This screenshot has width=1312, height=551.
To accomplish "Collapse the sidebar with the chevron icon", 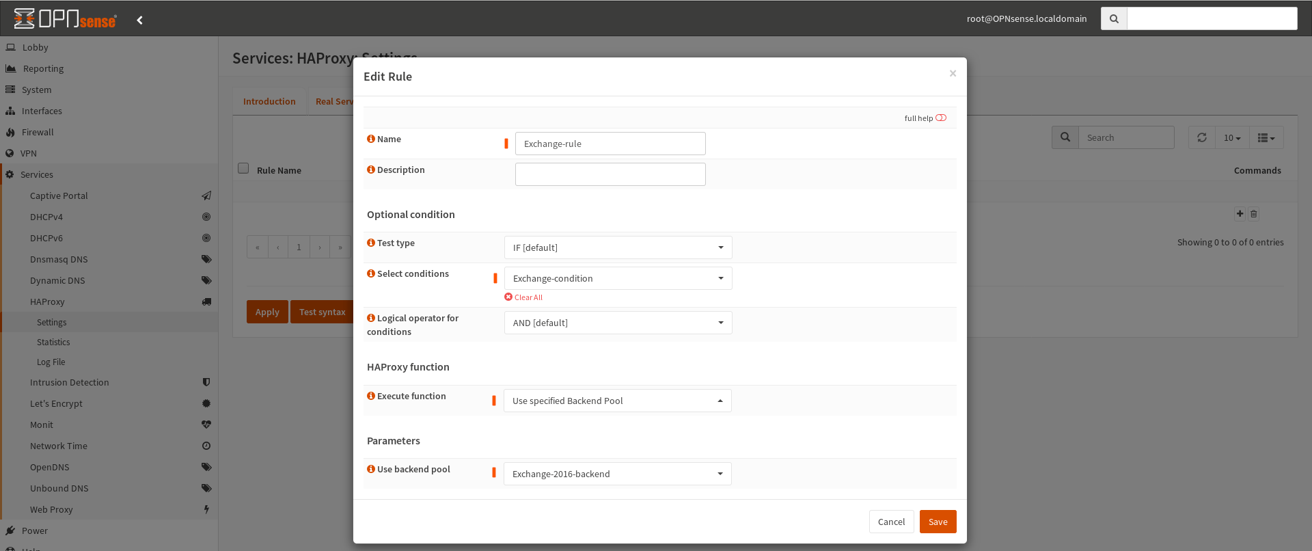I will (x=140, y=20).
